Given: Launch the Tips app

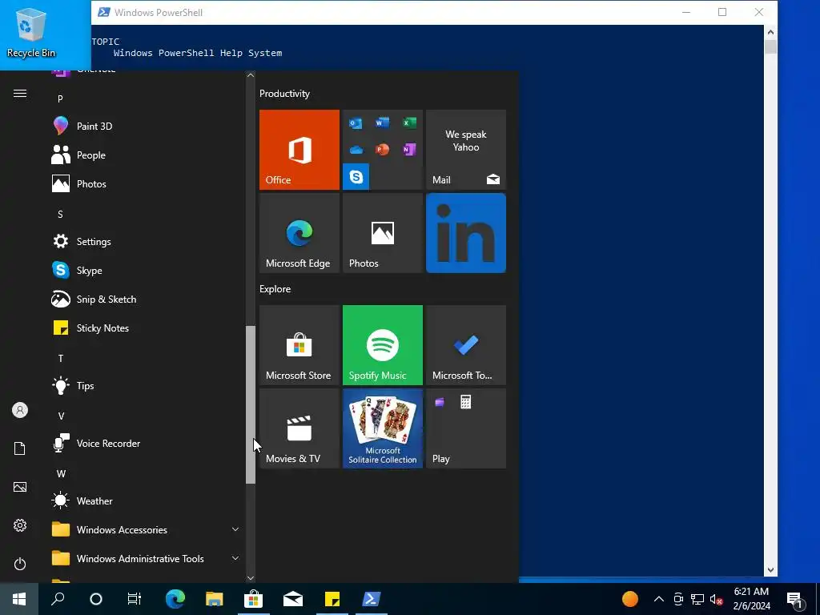Looking at the screenshot, I should (147, 385).
